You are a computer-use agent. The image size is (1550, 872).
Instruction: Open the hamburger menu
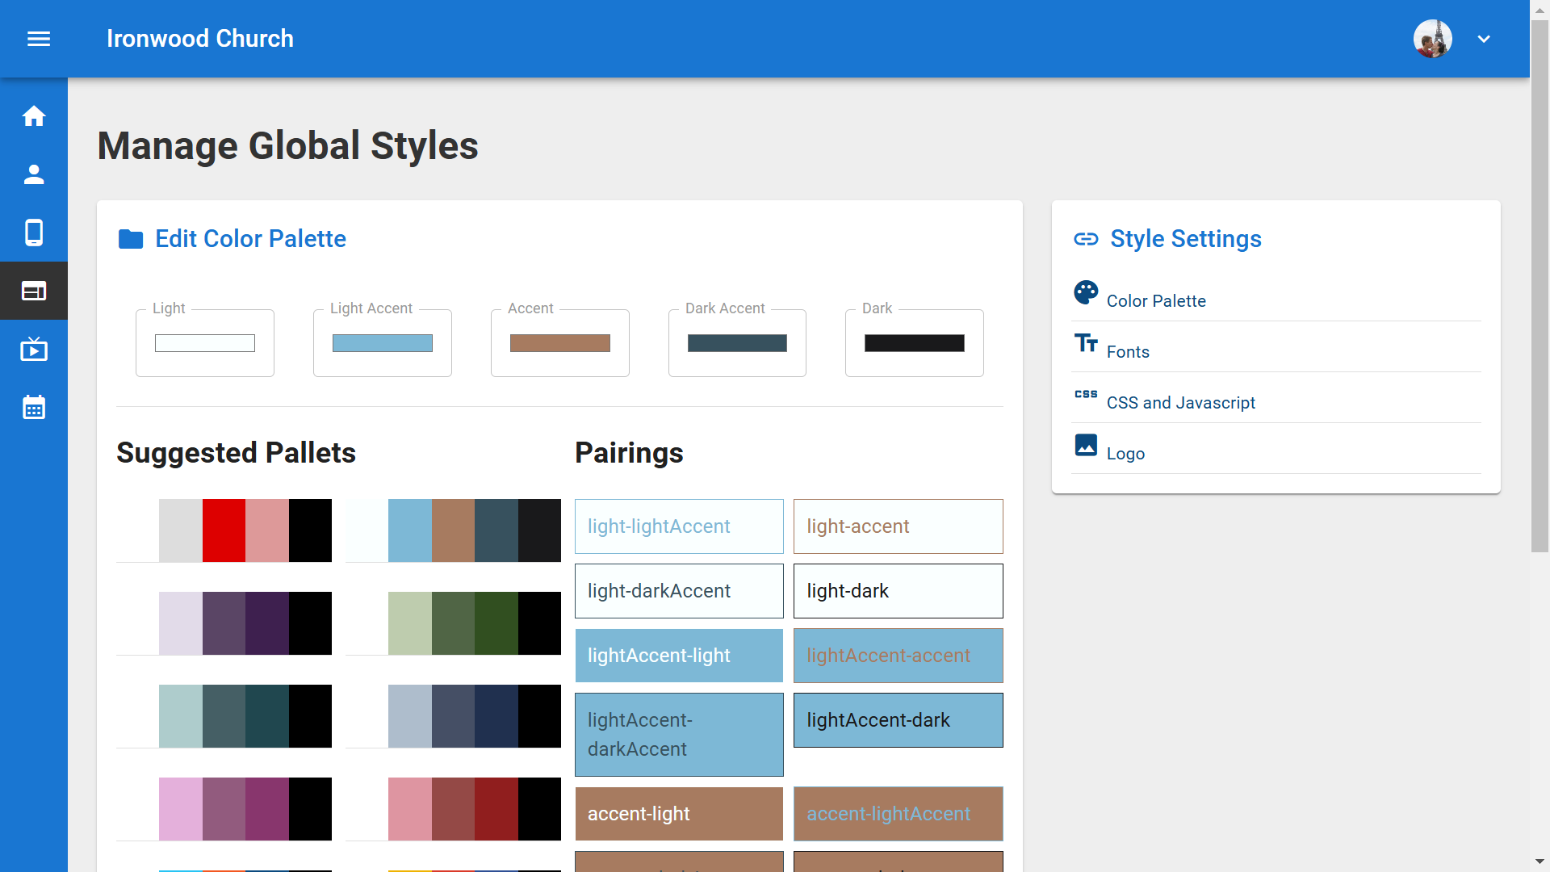click(39, 39)
